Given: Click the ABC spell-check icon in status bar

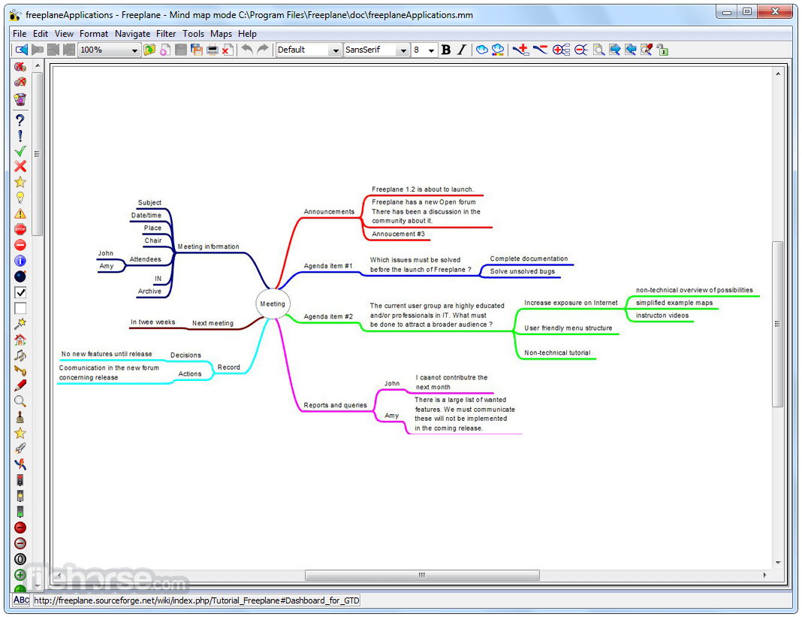Looking at the screenshot, I should [x=21, y=600].
